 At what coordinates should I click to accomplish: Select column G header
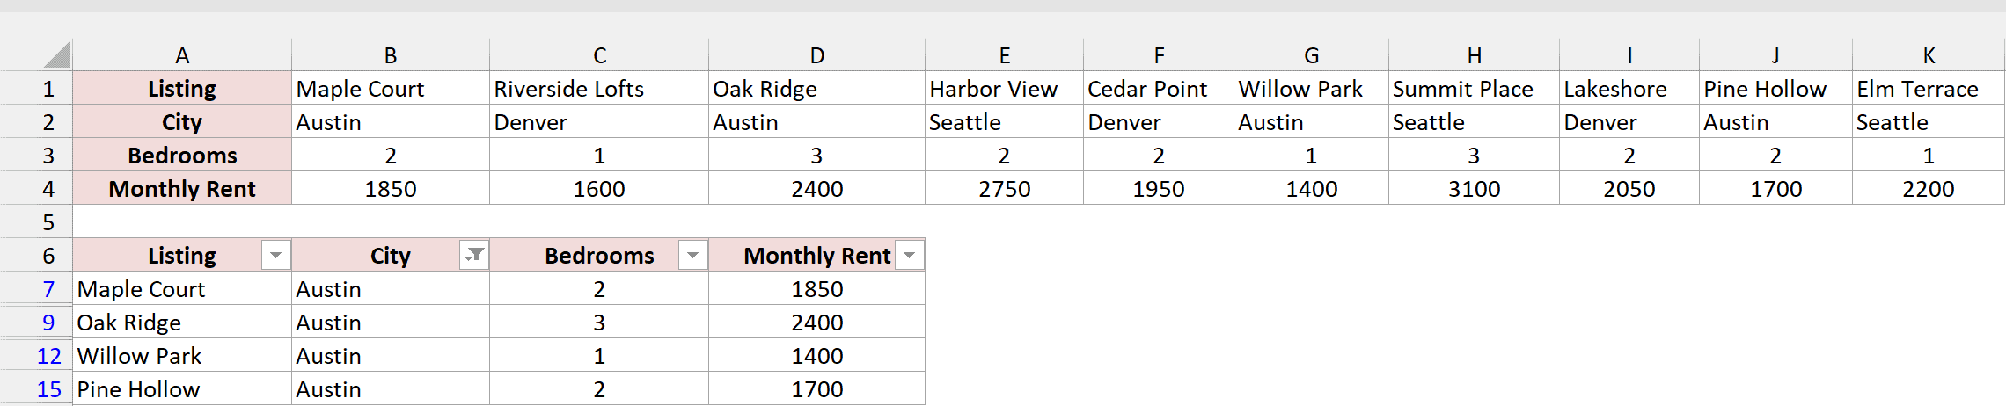[x=1312, y=55]
